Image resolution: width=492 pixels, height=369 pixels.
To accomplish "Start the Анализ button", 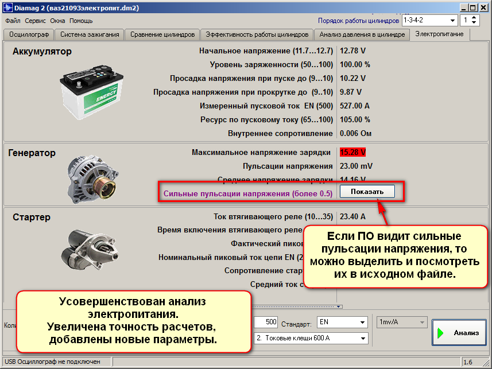I will pos(459,333).
